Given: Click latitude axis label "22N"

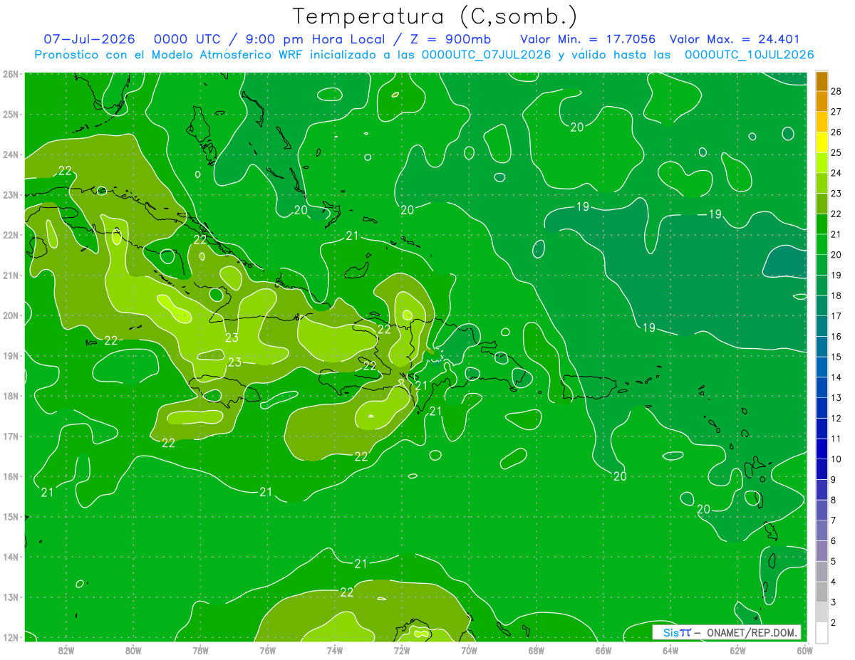Looking at the screenshot, I should (x=11, y=235).
